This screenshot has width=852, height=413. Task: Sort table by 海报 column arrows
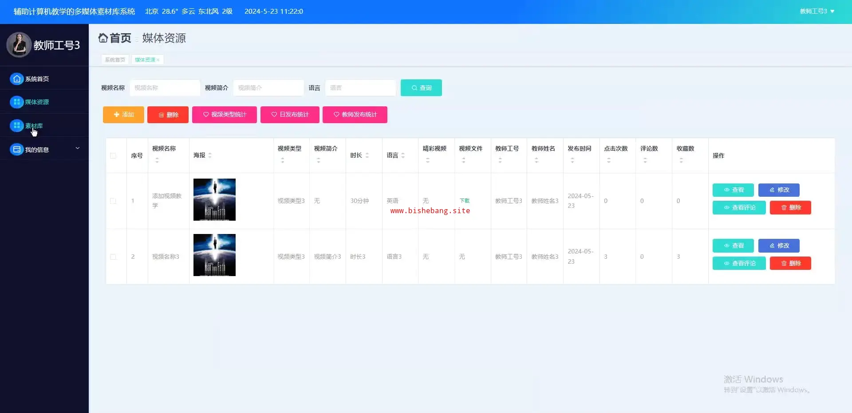[x=210, y=156]
